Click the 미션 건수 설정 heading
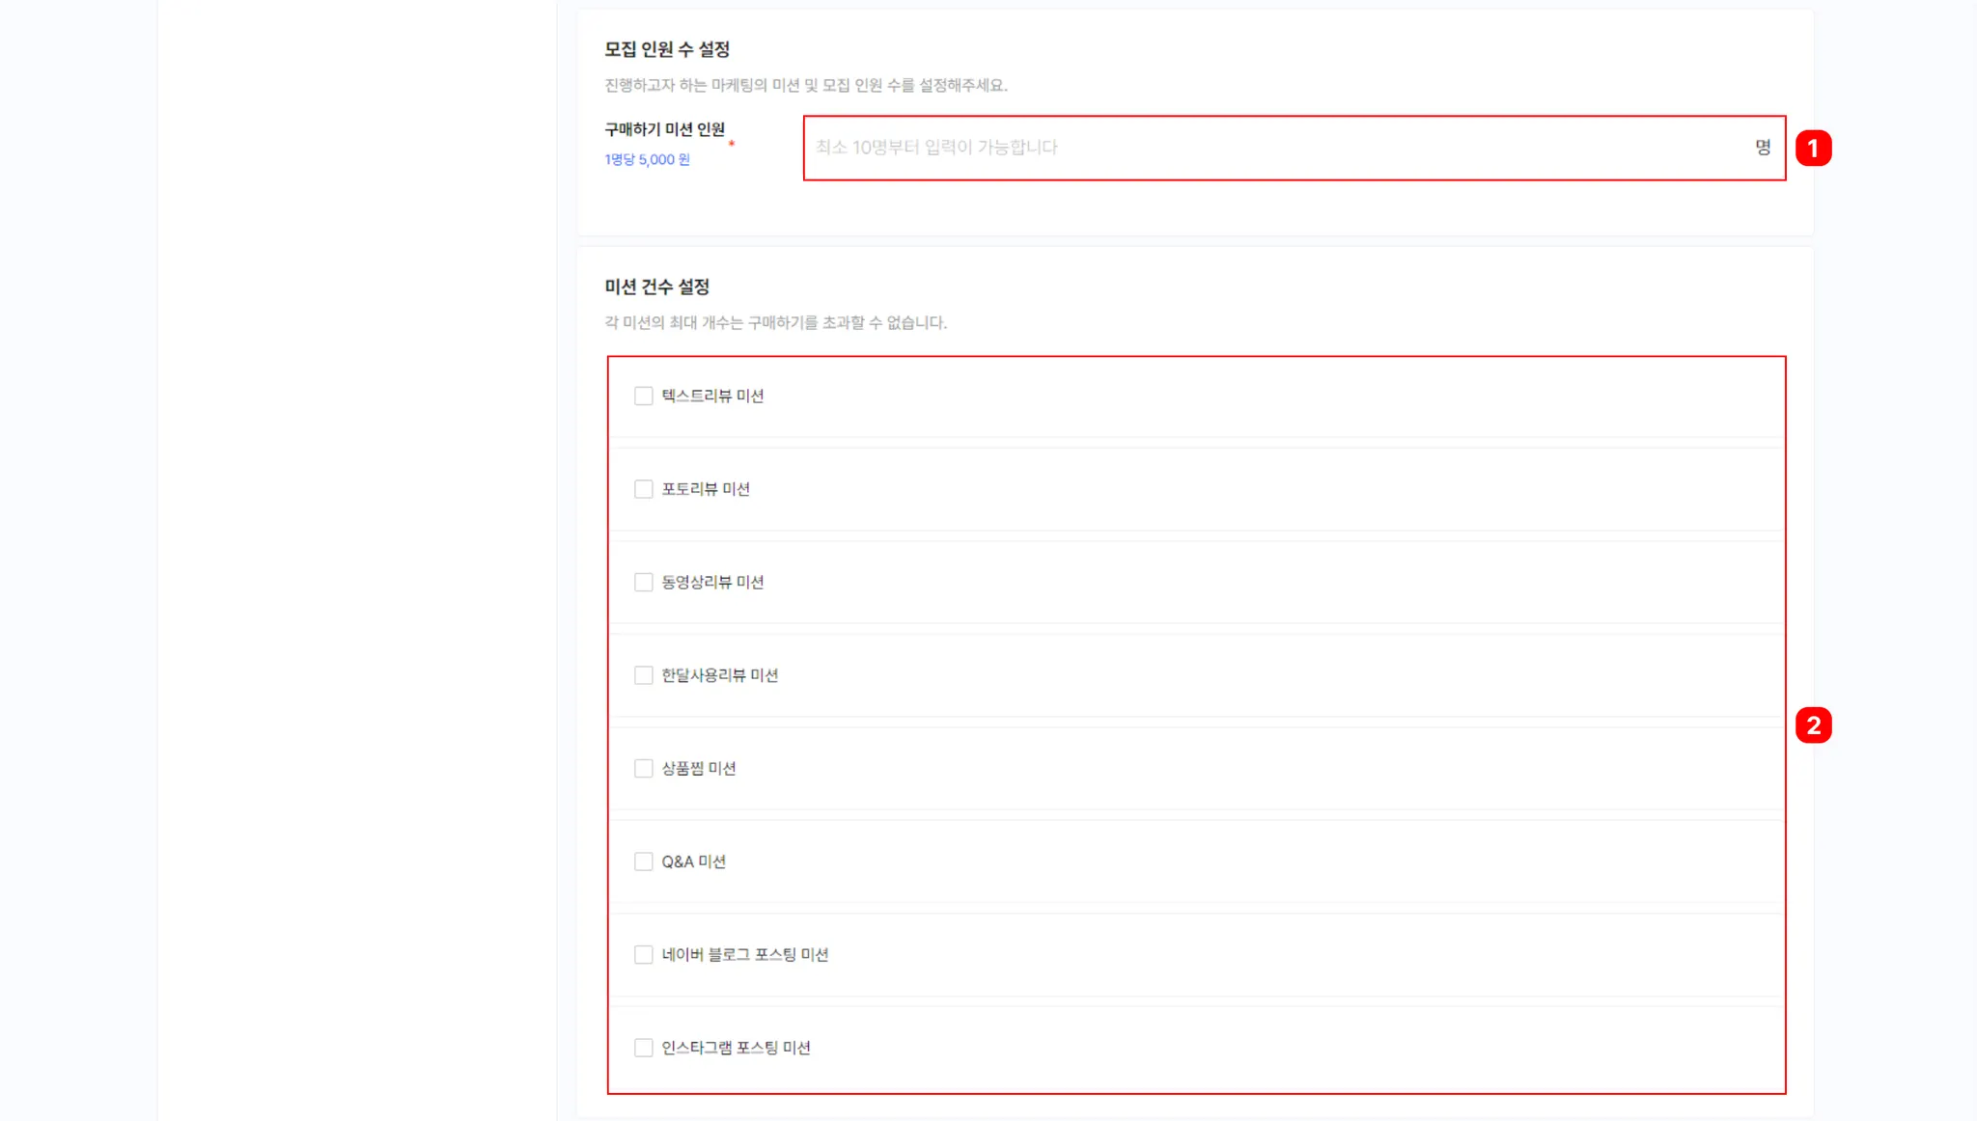This screenshot has width=1977, height=1121. (656, 287)
